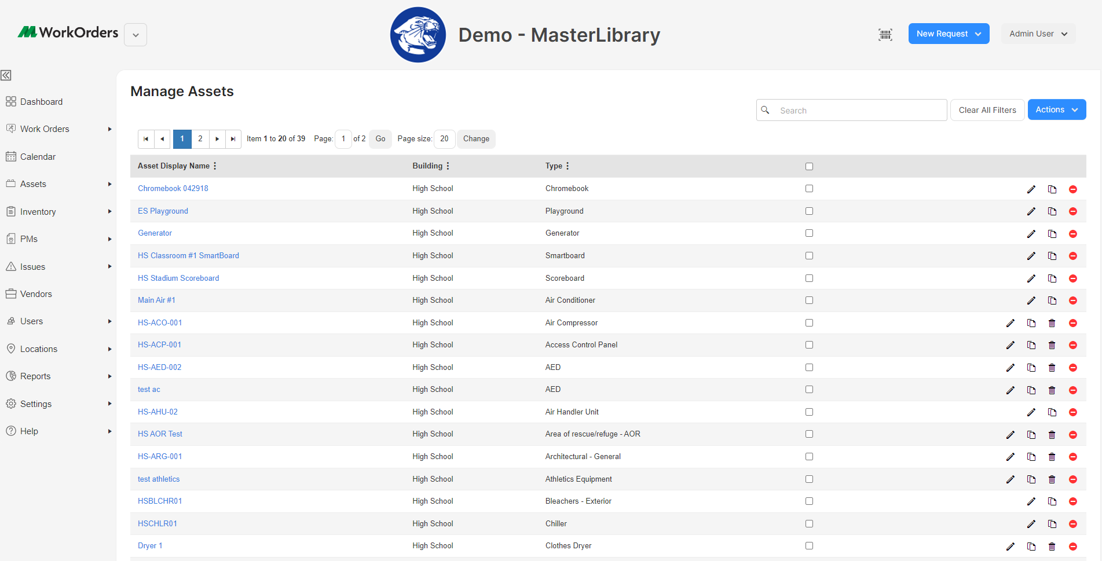Image resolution: width=1102 pixels, height=561 pixels.
Task: Open Calendar from the sidebar
Action: point(38,157)
